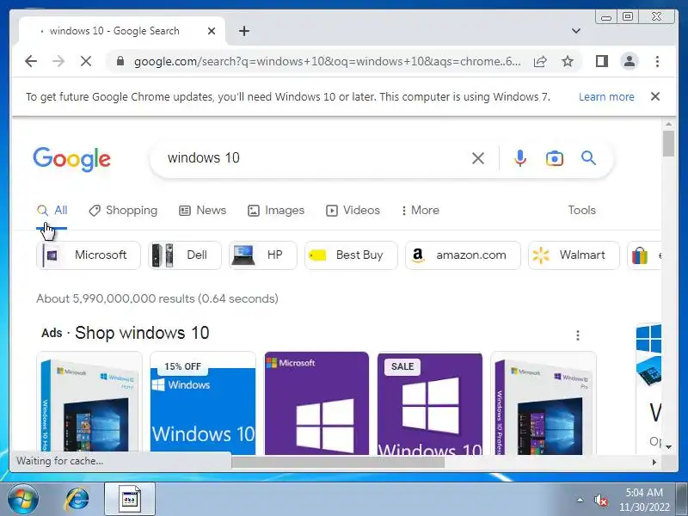Share this page icon in address bar
The image size is (688, 516).
pyautogui.click(x=540, y=61)
